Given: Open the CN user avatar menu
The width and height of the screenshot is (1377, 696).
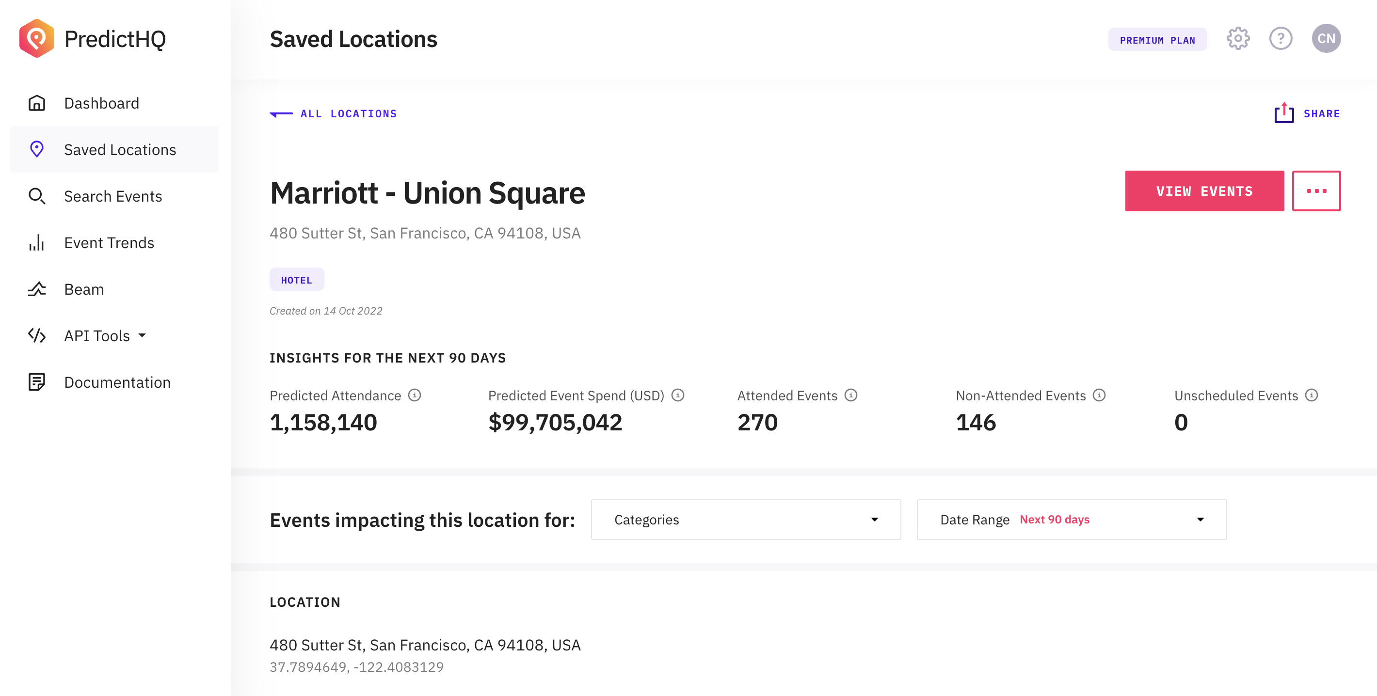Looking at the screenshot, I should [x=1326, y=38].
